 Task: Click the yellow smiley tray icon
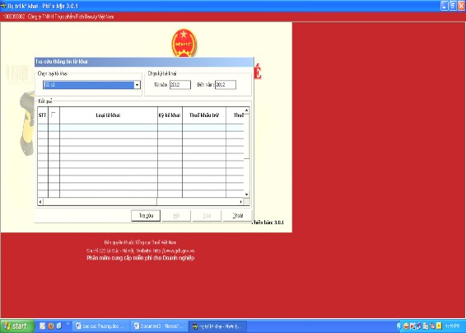point(406,326)
